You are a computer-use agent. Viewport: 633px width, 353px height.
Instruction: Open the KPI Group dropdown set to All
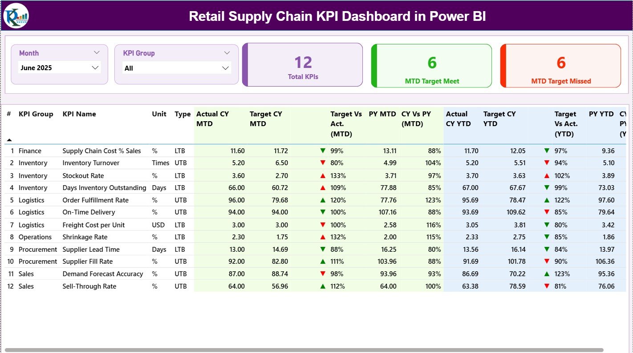[x=177, y=68]
